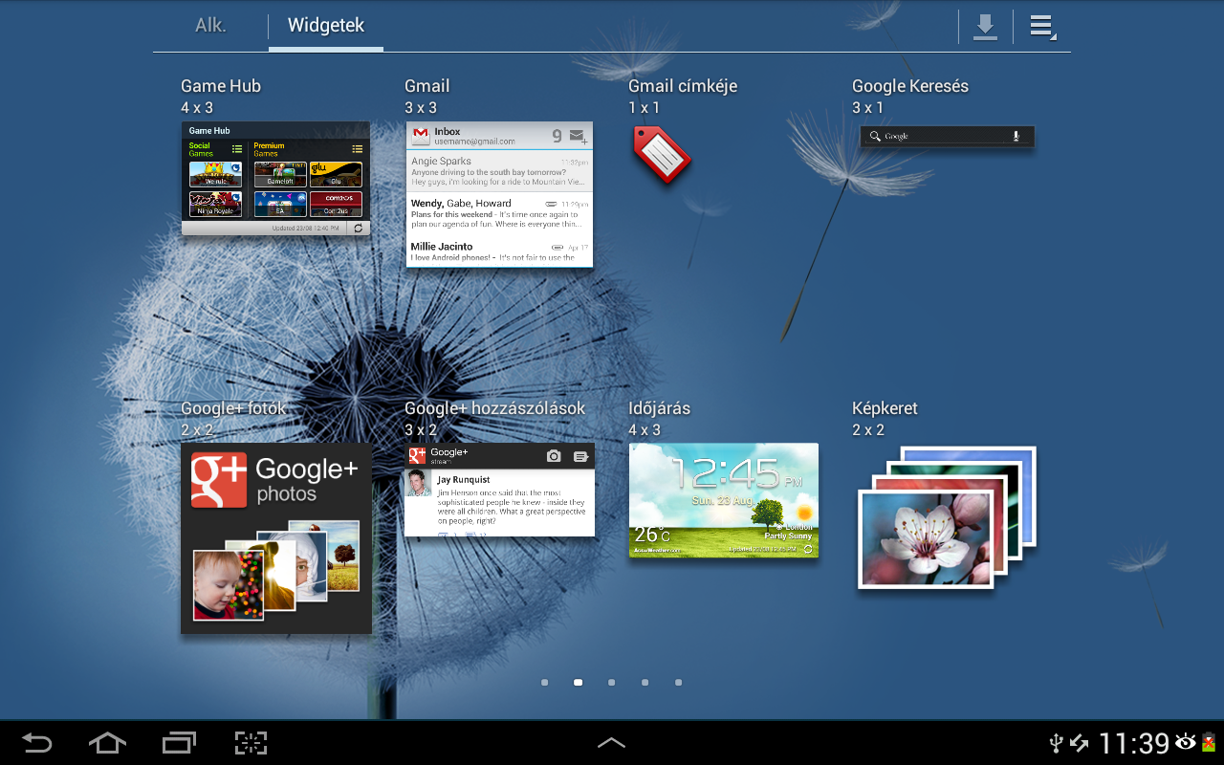
Task: Tap the compose mail icon in Gmail widget
Action: tap(577, 137)
